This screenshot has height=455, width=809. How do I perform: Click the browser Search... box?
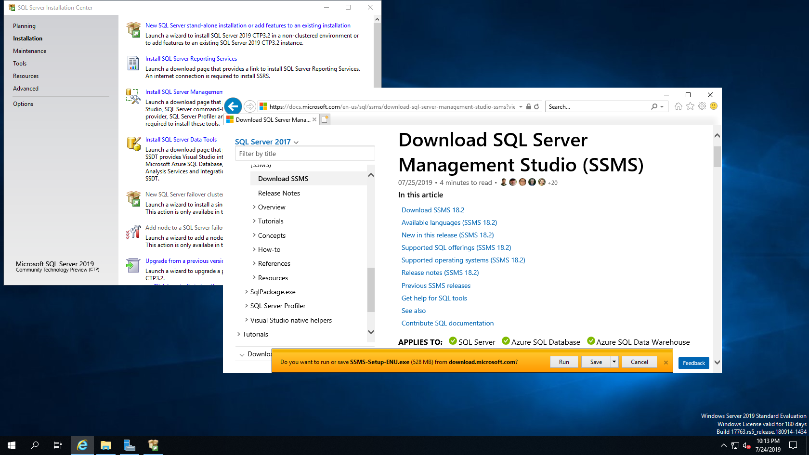(598, 107)
